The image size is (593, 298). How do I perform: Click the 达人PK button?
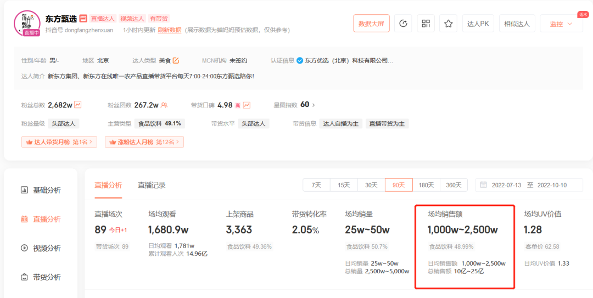point(478,24)
